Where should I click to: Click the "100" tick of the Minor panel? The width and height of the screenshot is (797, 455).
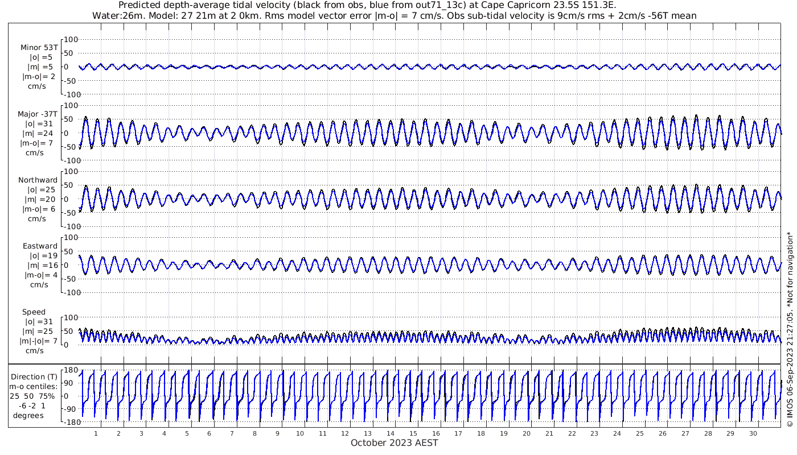pyautogui.click(x=71, y=39)
